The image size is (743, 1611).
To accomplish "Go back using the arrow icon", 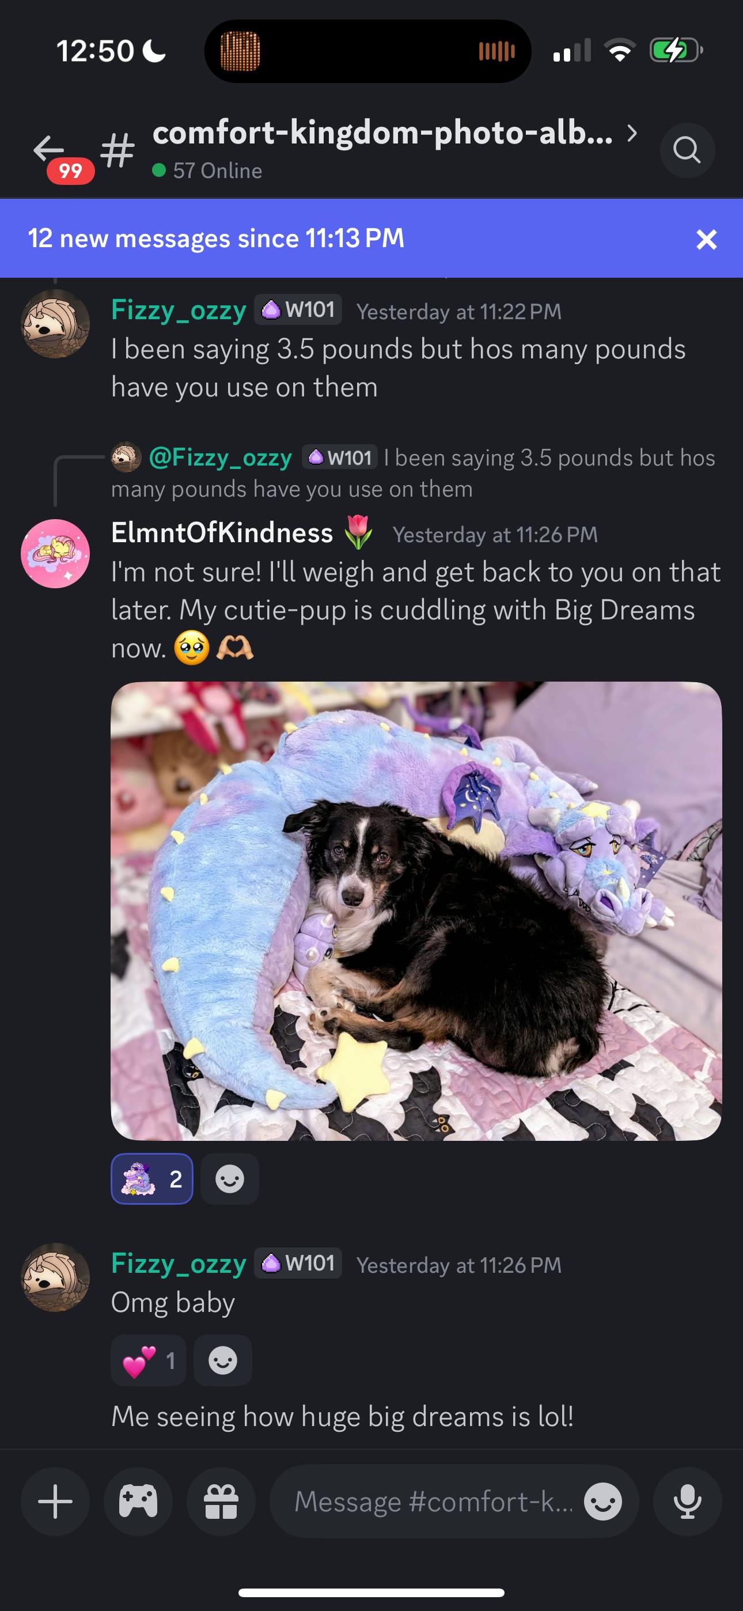I will tap(49, 149).
